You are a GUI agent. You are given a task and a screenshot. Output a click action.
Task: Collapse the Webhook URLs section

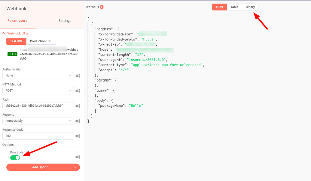[x=3, y=33]
